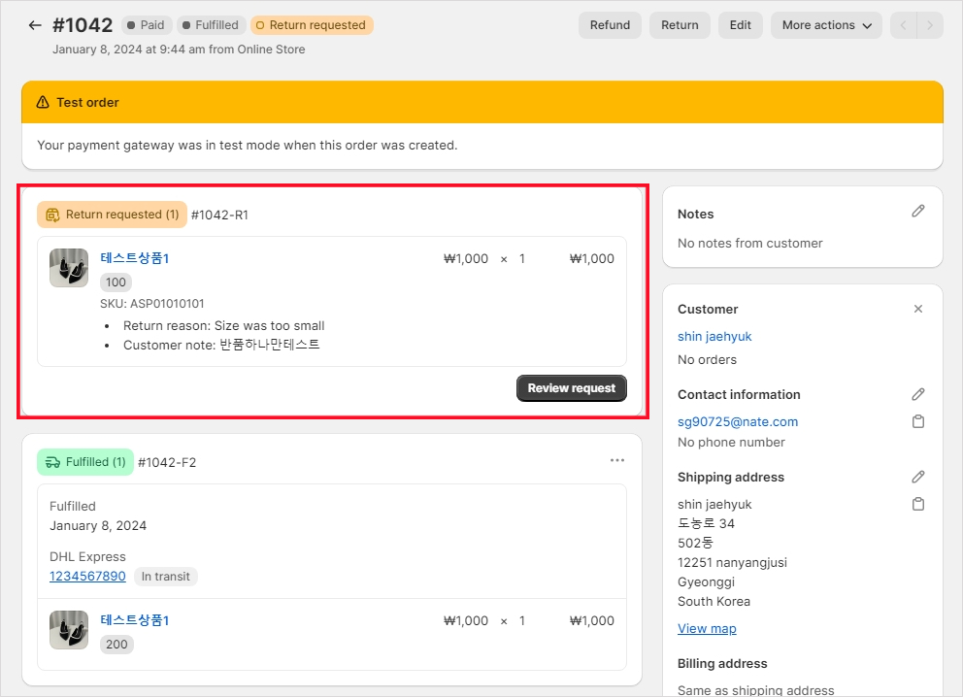Image resolution: width=963 pixels, height=697 pixels.
Task: Click the Return button
Action: (680, 25)
